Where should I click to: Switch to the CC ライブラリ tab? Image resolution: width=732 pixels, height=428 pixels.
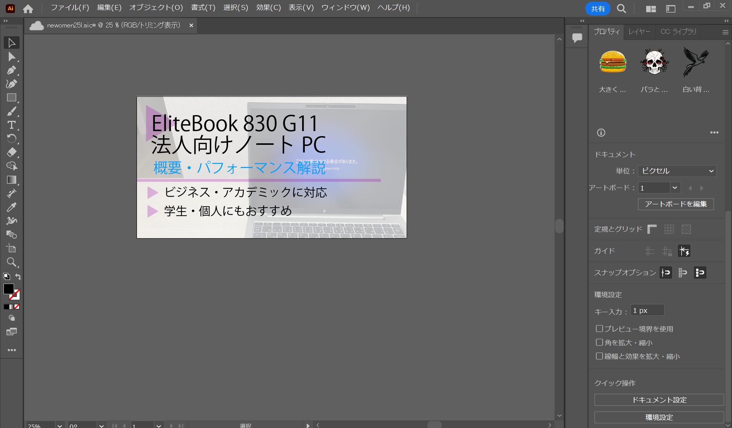[x=679, y=32]
